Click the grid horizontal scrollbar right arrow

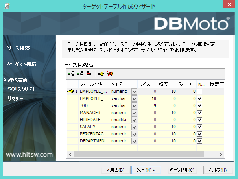[221, 155]
